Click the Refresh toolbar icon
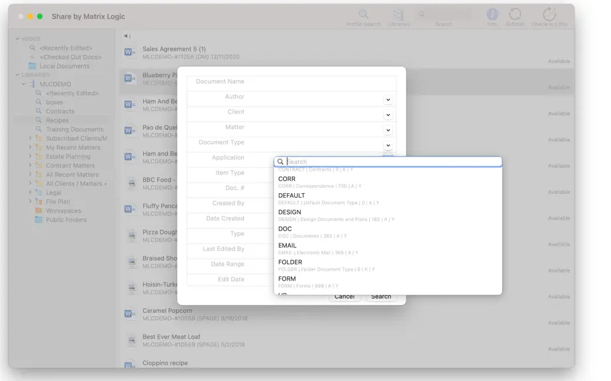Viewport: 611px width, 381px height. [515, 15]
